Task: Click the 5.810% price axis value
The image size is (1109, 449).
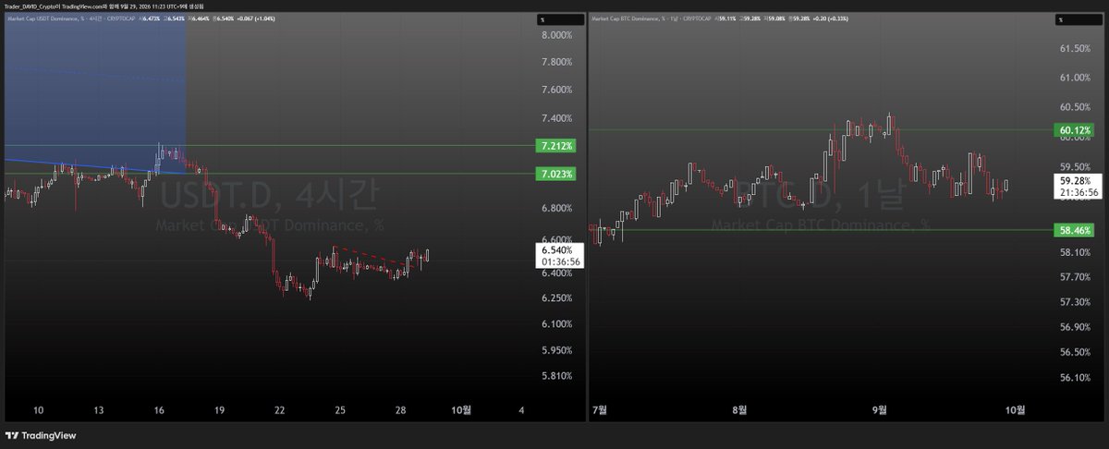Action: [x=556, y=376]
